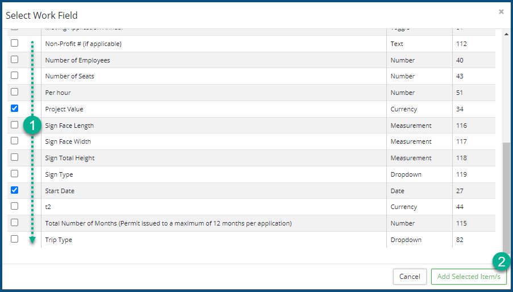The image size is (513, 292).
Task: Check the Non-Profit # checkbox
Action: [15, 43]
